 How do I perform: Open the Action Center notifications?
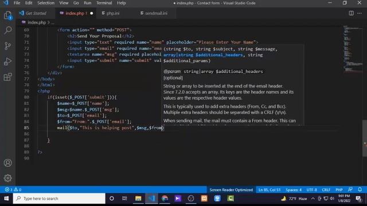click(x=358, y=199)
